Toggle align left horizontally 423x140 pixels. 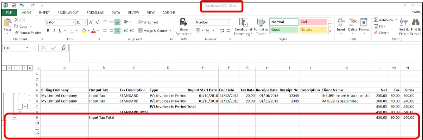[x=106, y=31]
